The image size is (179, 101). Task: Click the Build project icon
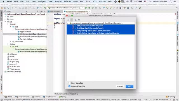(x=45, y=8)
